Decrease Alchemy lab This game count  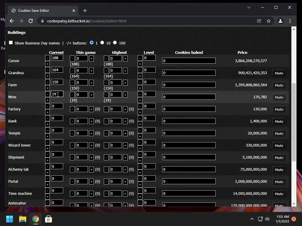(72, 169)
